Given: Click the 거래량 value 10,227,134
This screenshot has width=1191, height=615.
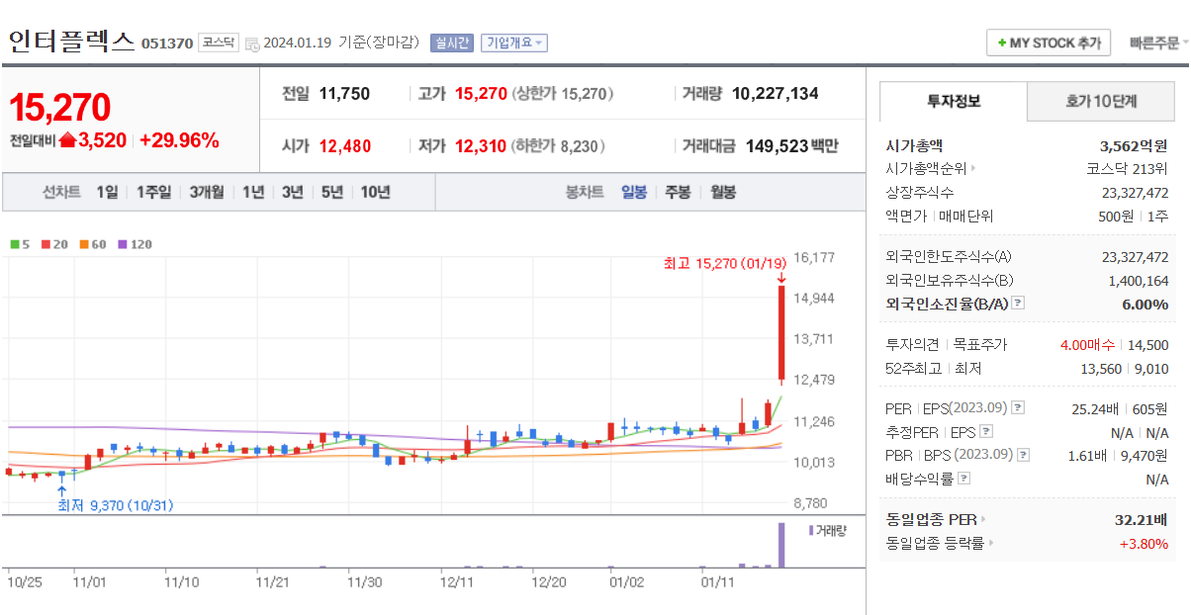Looking at the screenshot, I should click(x=776, y=94).
